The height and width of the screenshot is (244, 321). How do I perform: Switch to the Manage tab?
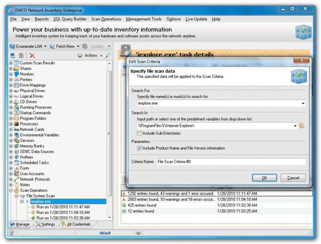[20, 224]
